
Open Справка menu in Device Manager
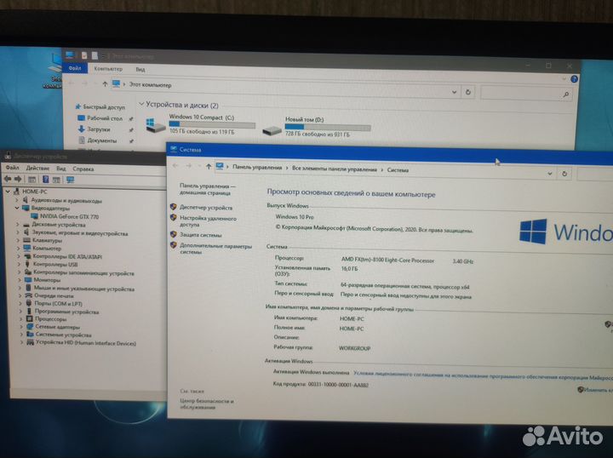[x=83, y=169]
